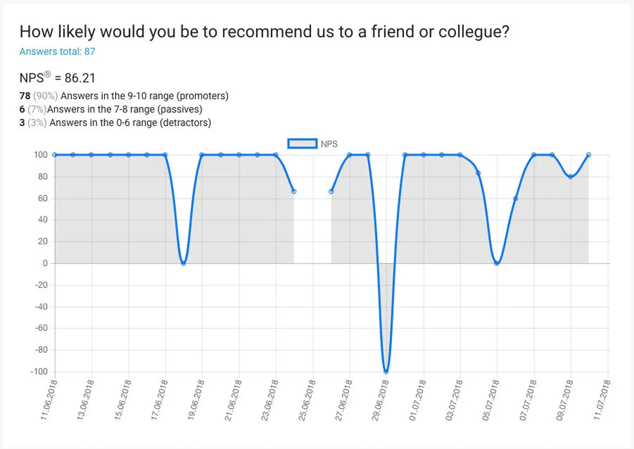Click the 100-value point on 23.06.2018
This screenshot has width=634, height=449.
coord(276,155)
